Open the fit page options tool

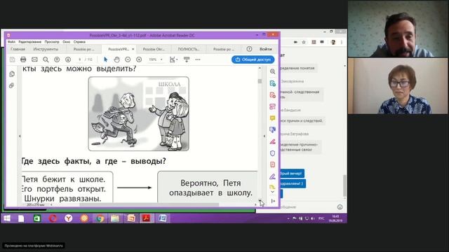(173, 59)
